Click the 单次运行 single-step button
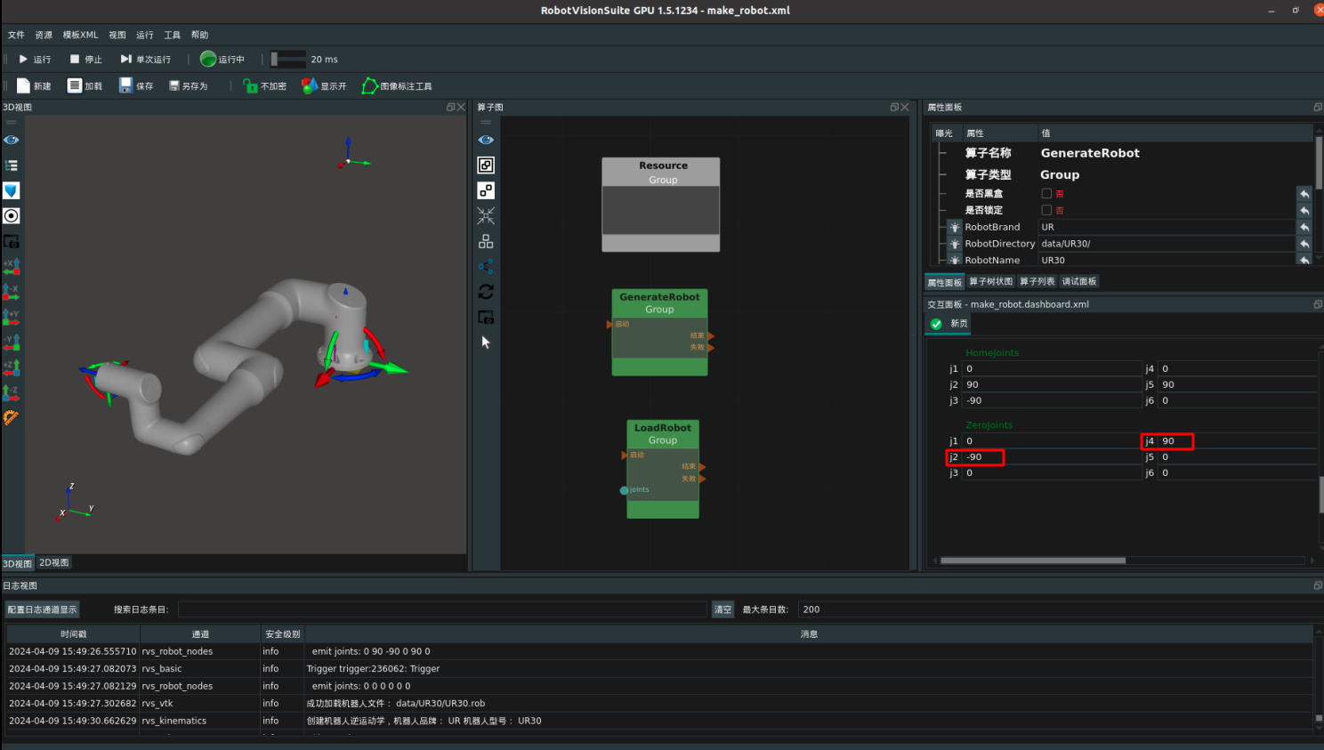Image resolution: width=1324 pixels, height=750 pixels. 145,60
